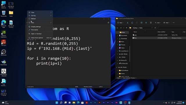Open Adobe Acrobat from taskbar
Screen dimensions: 186x105
87,103
